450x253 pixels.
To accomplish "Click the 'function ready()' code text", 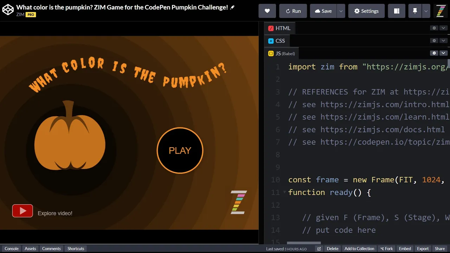I will tap(325, 192).
